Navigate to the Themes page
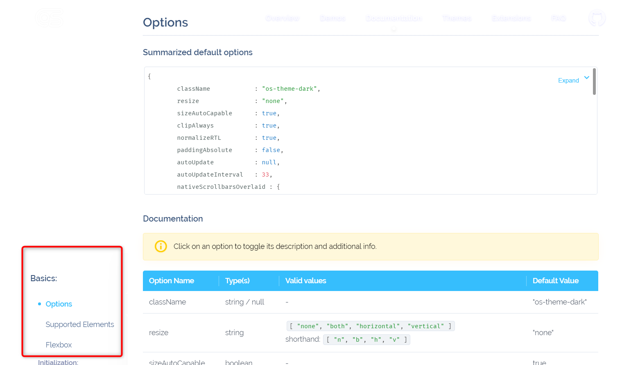The height and width of the screenshot is (365, 622). [x=456, y=18]
